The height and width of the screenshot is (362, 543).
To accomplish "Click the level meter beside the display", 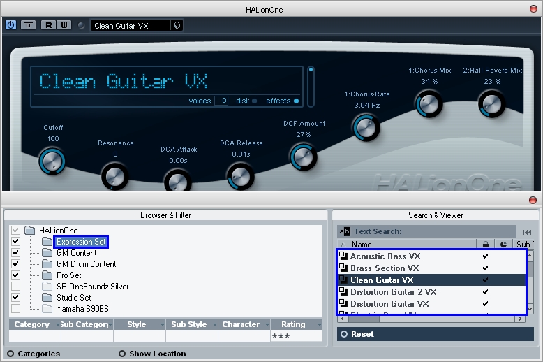I will point(311,87).
